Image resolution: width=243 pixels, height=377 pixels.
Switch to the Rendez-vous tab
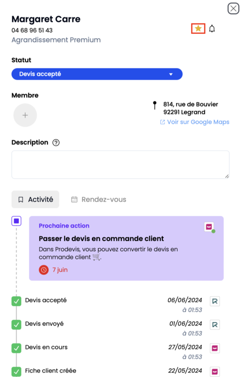pyautogui.click(x=99, y=200)
